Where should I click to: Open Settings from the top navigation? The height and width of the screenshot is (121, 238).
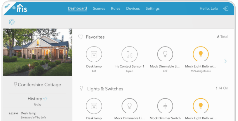coord(152,8)
